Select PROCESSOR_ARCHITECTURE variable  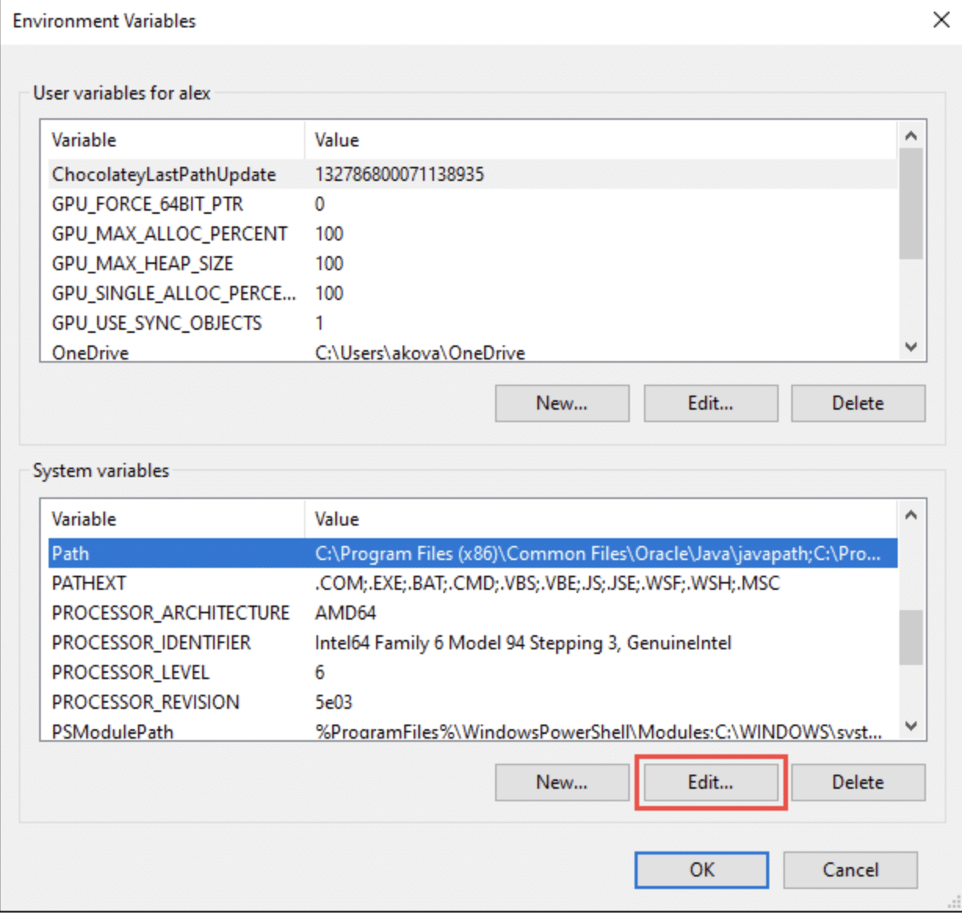point(472,613)
